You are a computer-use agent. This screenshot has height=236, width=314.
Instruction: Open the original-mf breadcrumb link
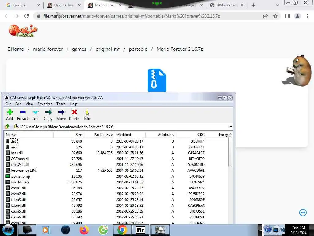click(x=108, y=49)
